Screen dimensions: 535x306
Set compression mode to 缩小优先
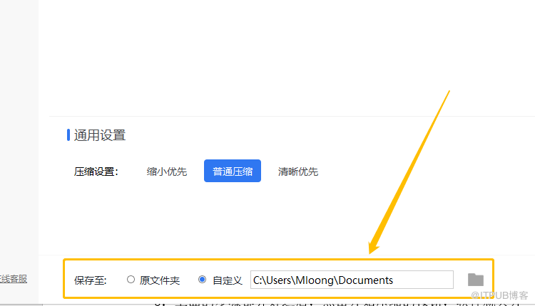[167, 172]
